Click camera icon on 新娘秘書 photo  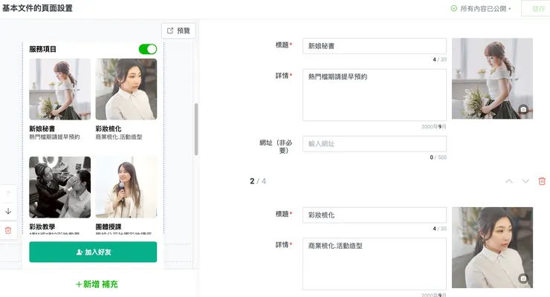pyautogui.click(x=523, y=109)
